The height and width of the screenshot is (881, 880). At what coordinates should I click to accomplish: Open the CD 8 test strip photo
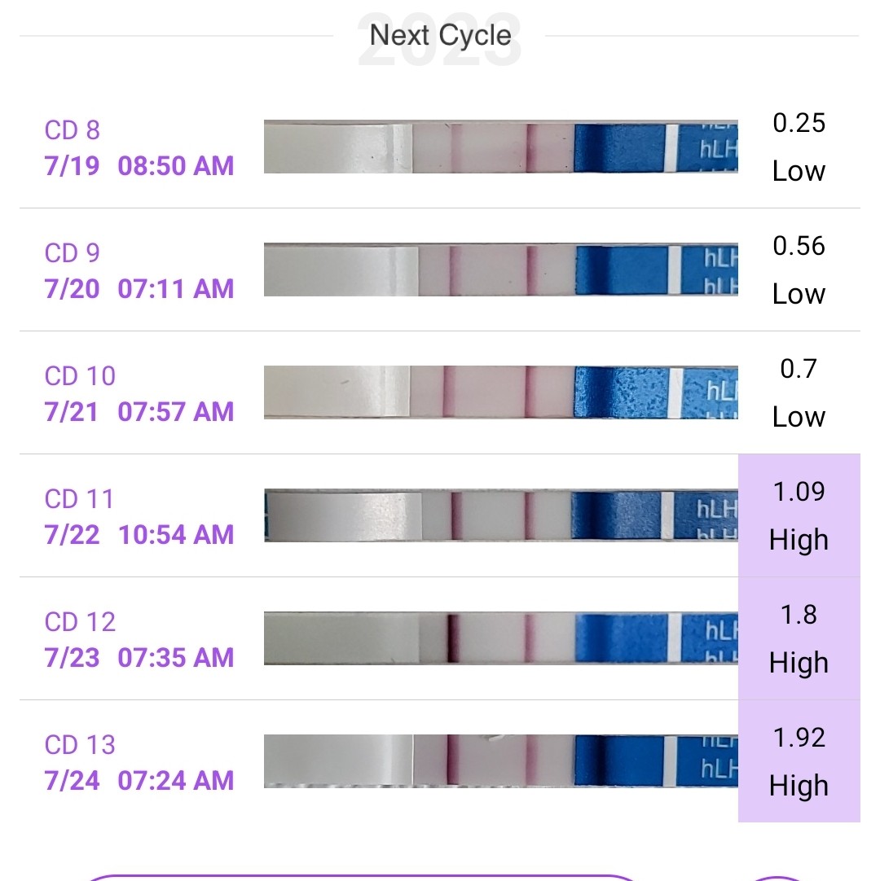[x=500, y=147]
